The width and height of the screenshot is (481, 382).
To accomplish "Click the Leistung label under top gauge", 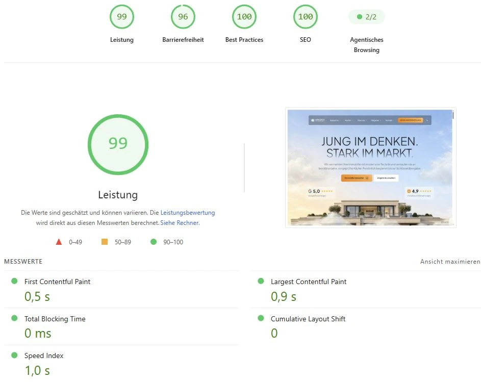I will (122, 40).
